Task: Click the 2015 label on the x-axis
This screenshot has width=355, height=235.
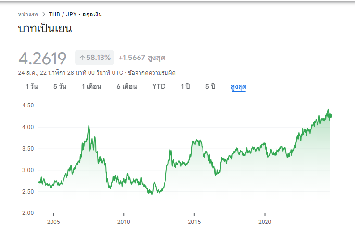Action: pos(194,222)
